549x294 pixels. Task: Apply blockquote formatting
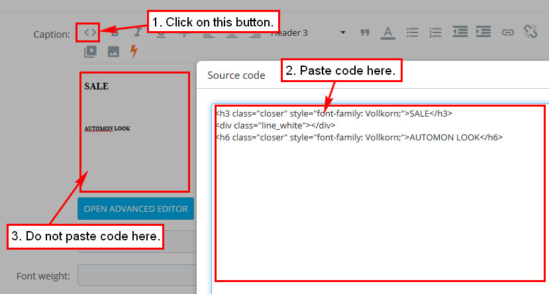tap(364, 32)
